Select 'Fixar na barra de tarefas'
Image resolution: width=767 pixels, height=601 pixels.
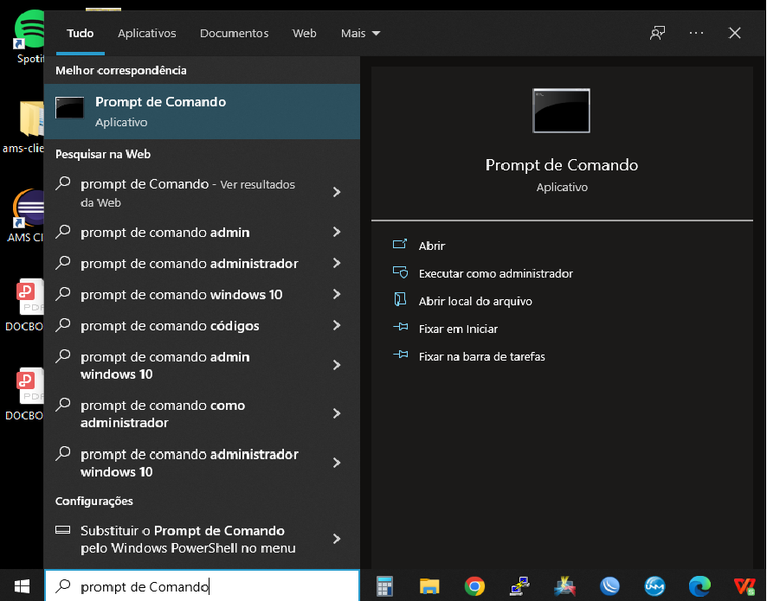481,356
